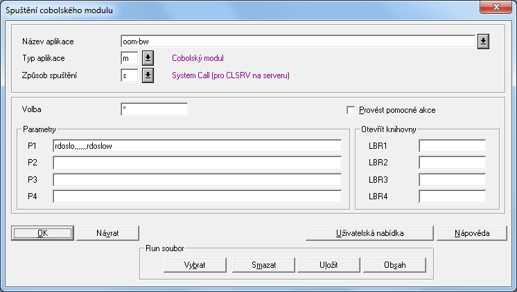Click into the P1 parameter field
The image size is (517, 292).
(x=197, y=146)
